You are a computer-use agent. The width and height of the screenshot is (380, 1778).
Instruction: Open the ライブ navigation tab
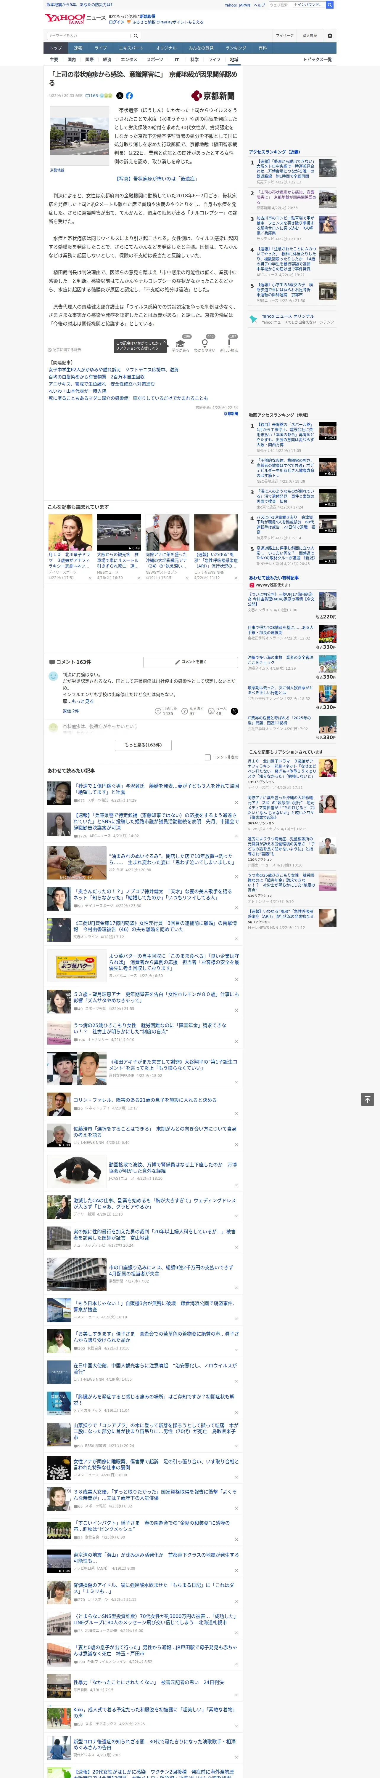[x=101, y=48]
